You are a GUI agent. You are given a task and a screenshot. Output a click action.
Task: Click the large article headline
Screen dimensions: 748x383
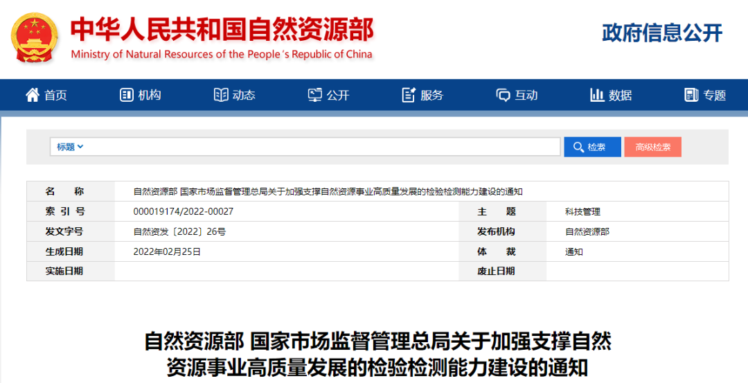(x=377, y=355)
